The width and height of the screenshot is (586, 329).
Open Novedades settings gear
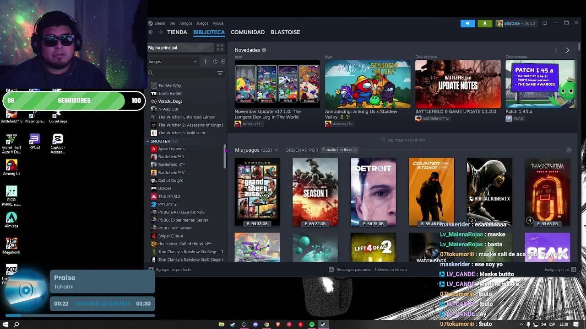[264, 50]
